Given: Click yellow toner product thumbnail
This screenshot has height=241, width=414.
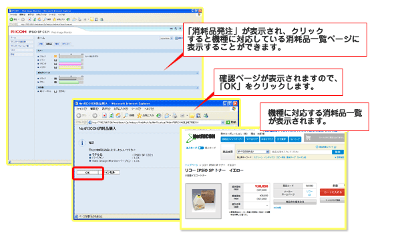Looking at the screenshot, I should point(203,201).
